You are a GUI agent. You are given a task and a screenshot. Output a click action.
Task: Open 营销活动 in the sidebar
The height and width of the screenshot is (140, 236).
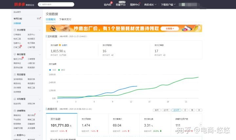(17, 115)
